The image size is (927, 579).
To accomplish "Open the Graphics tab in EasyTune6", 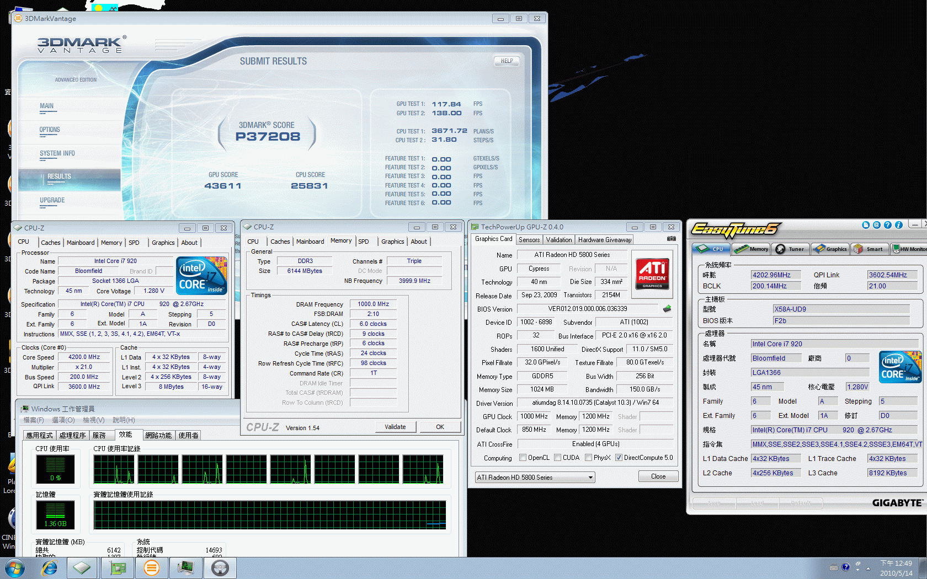I will [x=830, y=249].
